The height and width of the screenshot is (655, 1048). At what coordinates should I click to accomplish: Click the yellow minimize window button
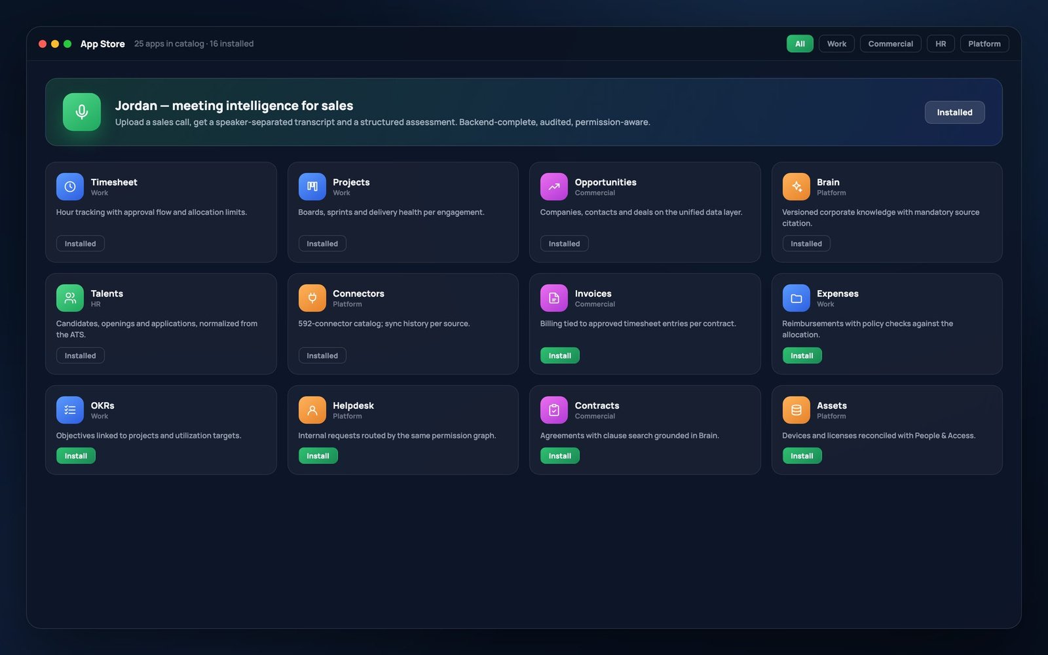[x=55, y=44]
